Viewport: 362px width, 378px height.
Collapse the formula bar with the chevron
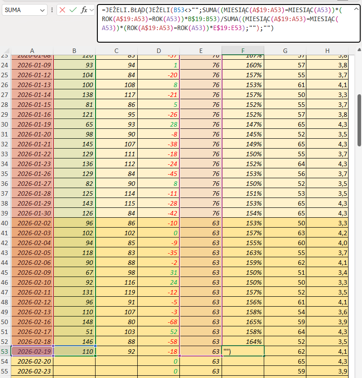[x=356, y=9]
